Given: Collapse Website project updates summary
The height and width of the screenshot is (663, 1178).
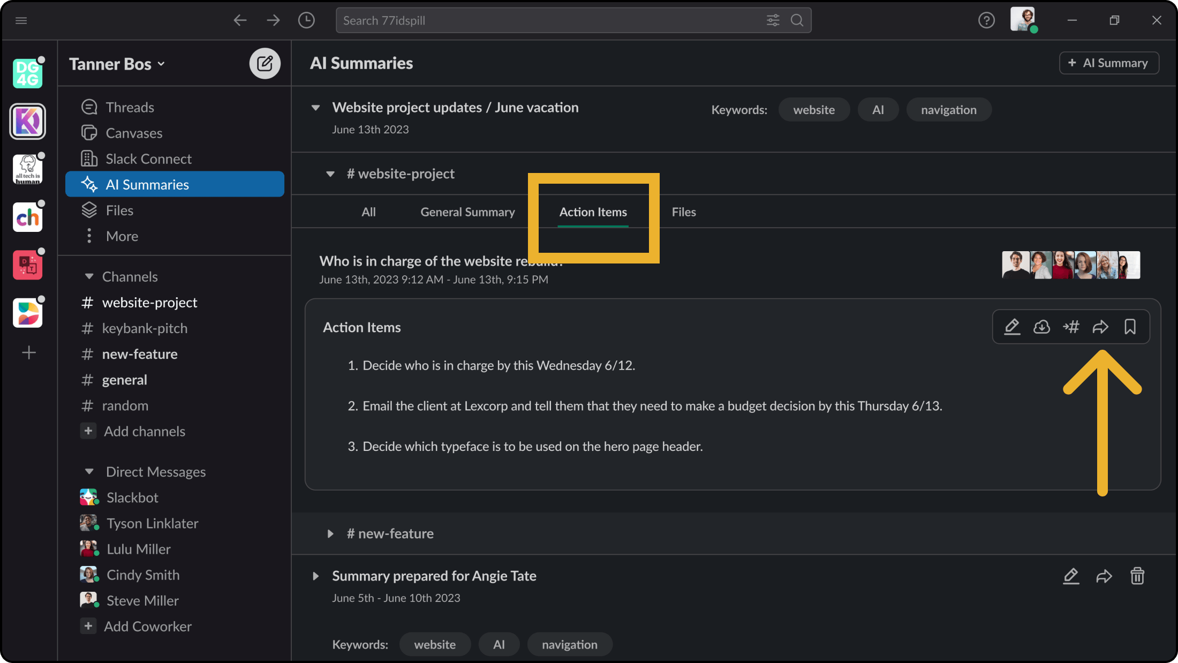Looking at the screenshot, I should point(315,108).
